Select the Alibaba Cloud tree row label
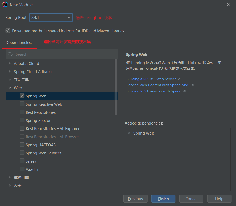 (27, 63)
